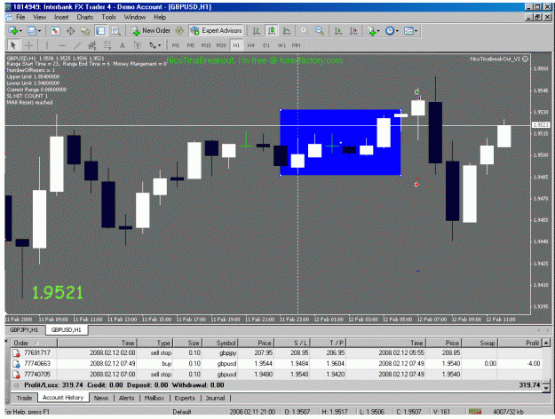Screen dimensions: 555x419
Task: Click the Zoom Out magnifier icon
Action: pos(320,31)
